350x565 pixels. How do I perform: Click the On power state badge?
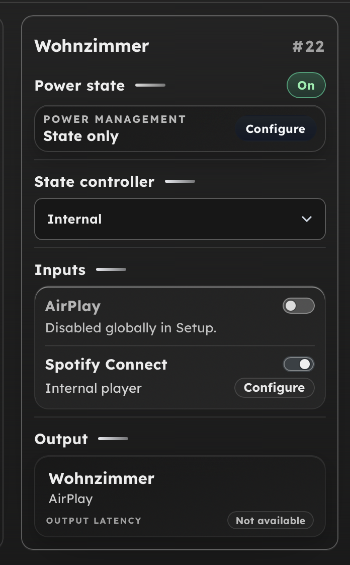pos(306,86)
